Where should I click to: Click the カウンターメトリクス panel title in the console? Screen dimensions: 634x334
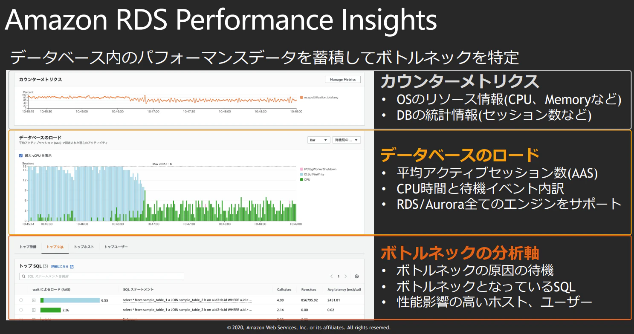pos(41,79)
